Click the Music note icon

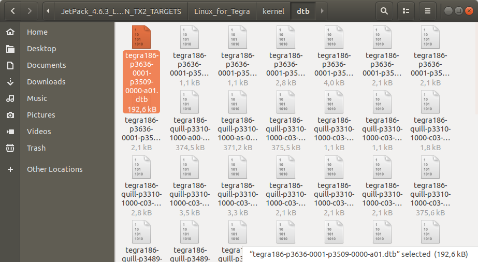10,98
